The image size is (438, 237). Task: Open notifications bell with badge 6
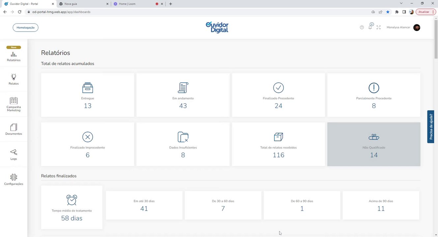pos(370,26)
